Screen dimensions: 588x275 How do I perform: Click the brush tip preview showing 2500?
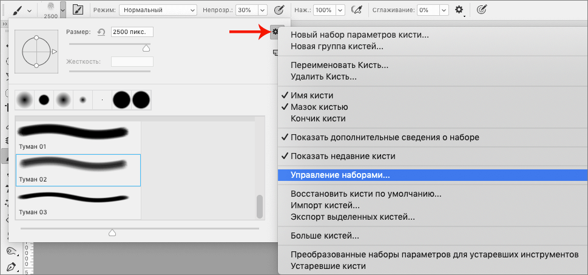50,10
